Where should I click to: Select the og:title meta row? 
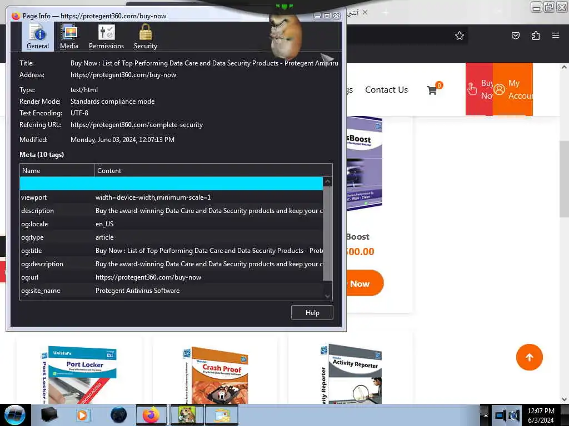171,251
